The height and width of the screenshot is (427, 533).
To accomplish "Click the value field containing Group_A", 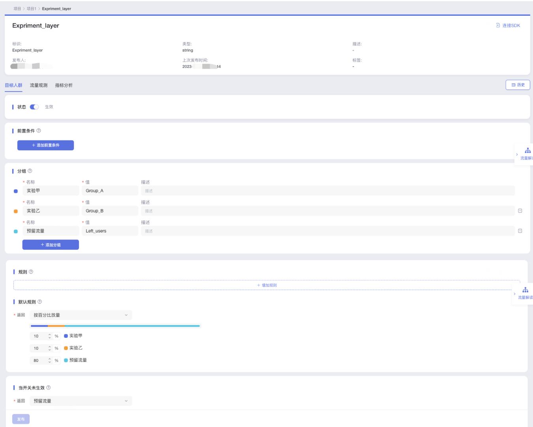I will 110,191.
